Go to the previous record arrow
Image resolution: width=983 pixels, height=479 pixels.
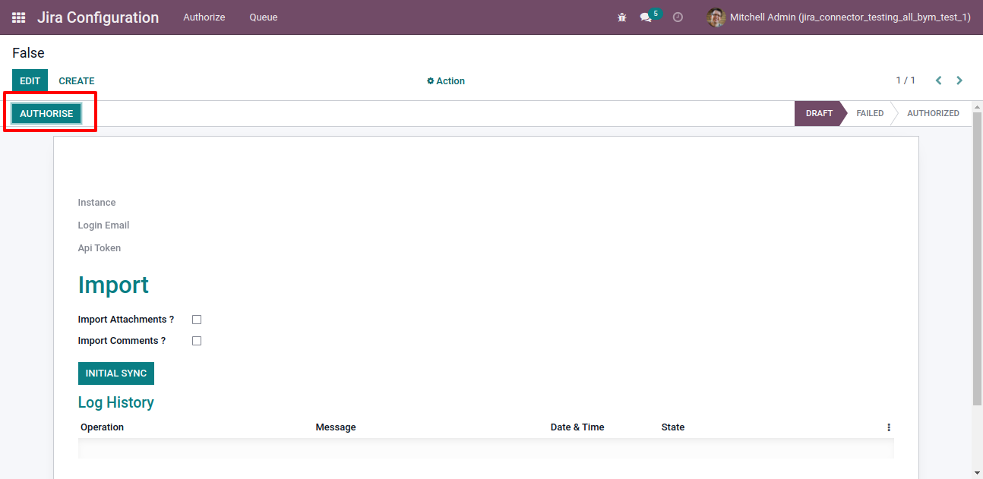point(939,80)
